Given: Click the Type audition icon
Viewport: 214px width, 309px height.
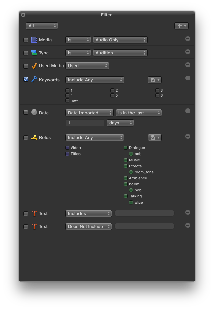Looking at the screenshot, I should point(34,53).
